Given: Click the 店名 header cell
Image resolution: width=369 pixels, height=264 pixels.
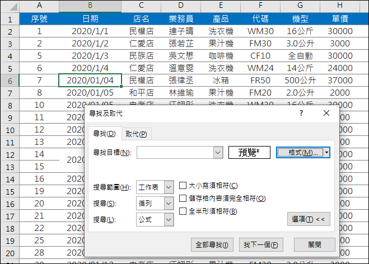Looking at the screenshot, I should pos(141,19).
